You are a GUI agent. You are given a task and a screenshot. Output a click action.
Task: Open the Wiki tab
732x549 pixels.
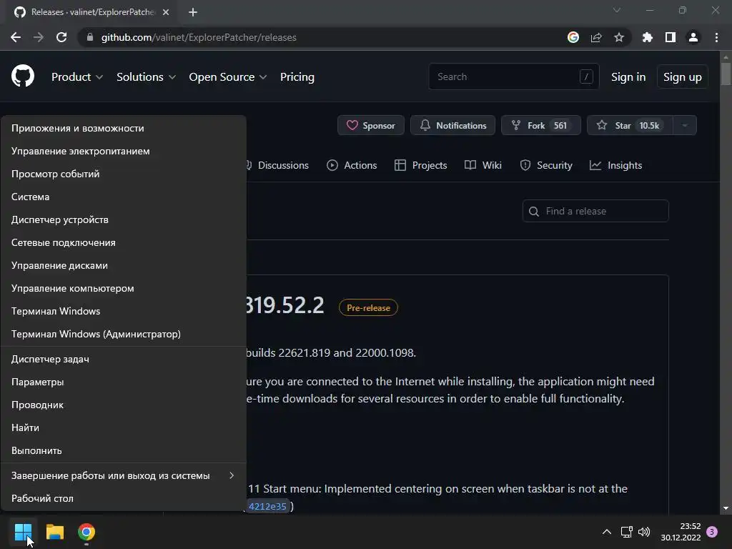pos(483,165)
